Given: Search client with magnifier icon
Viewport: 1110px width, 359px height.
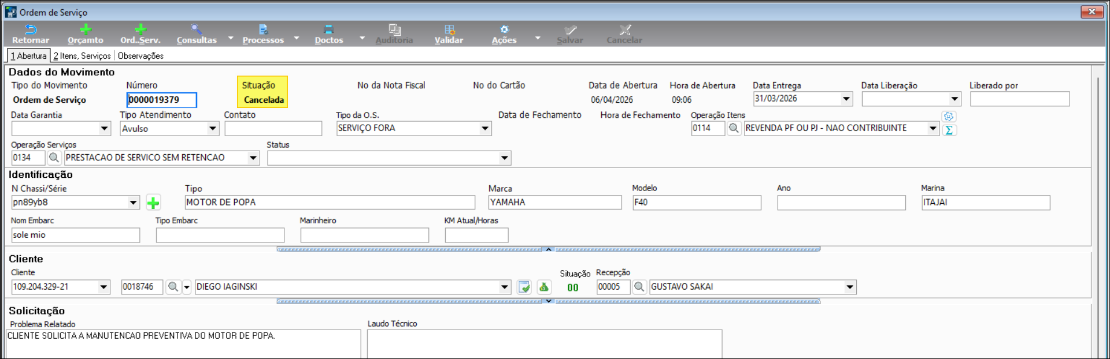Looking at the screenshot, I should pos(173,287).
